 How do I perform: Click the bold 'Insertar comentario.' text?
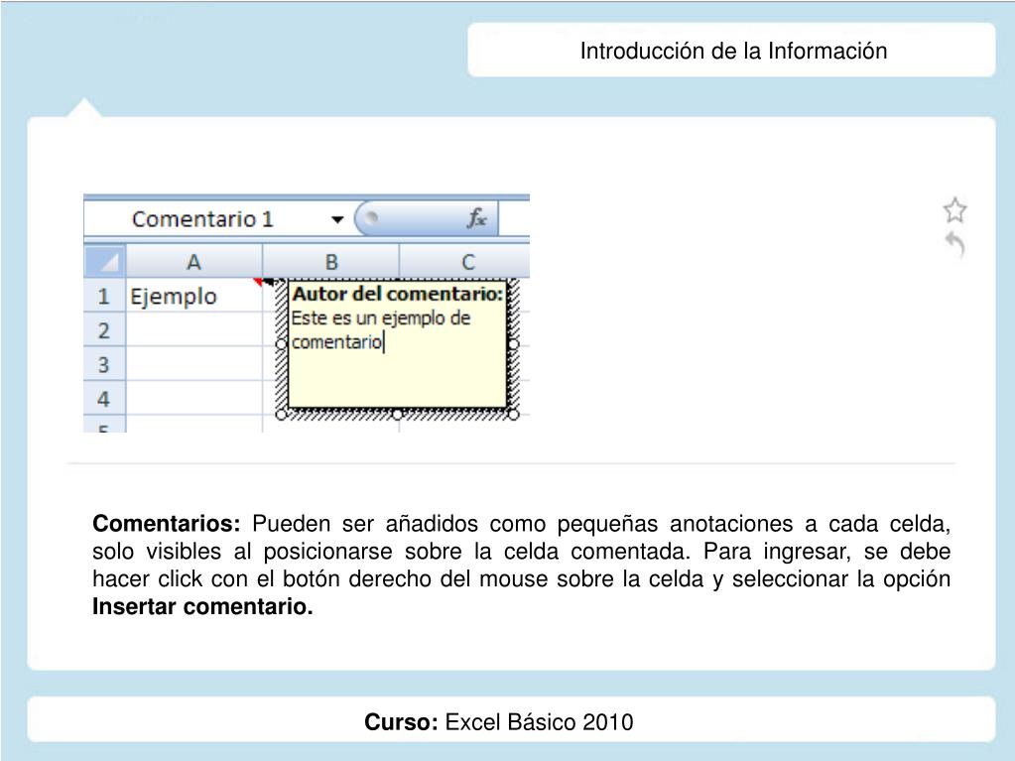(202, 606)
